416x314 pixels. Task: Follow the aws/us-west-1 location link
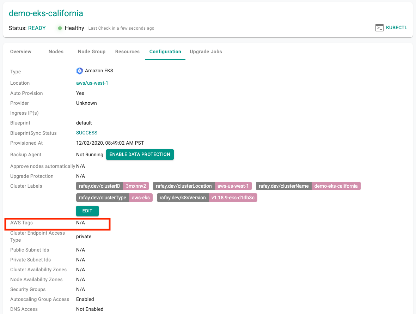click(x=92, y=83)
